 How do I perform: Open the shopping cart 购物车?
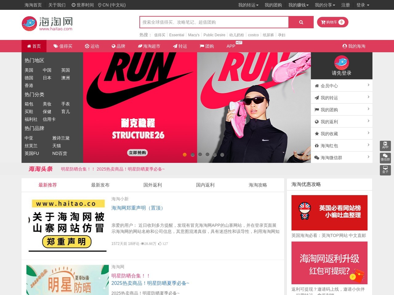(332, 22)
